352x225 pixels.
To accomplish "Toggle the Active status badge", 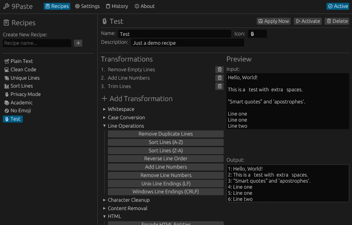I will tap(337, 7).
